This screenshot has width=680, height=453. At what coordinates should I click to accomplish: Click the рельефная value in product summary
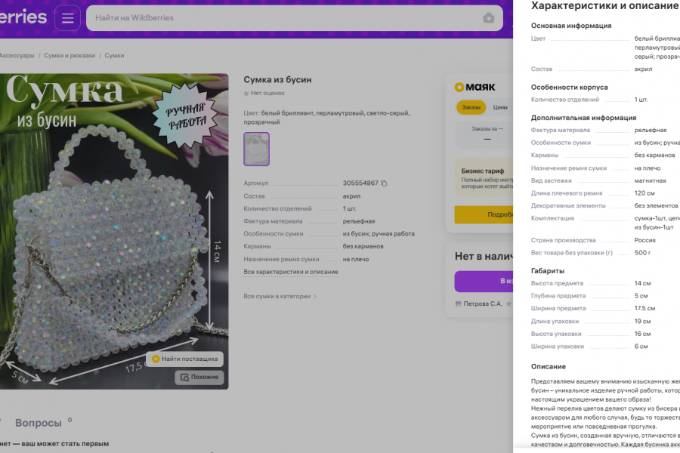click(359, 221)
